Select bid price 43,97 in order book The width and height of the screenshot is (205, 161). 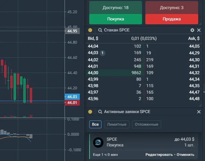[x=93, y=92]
